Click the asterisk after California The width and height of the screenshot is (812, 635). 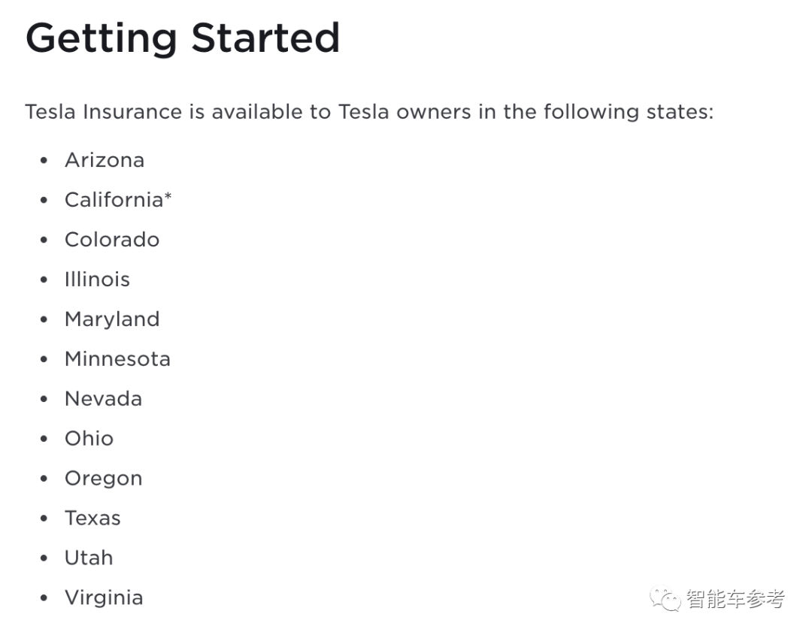point(168,197)
